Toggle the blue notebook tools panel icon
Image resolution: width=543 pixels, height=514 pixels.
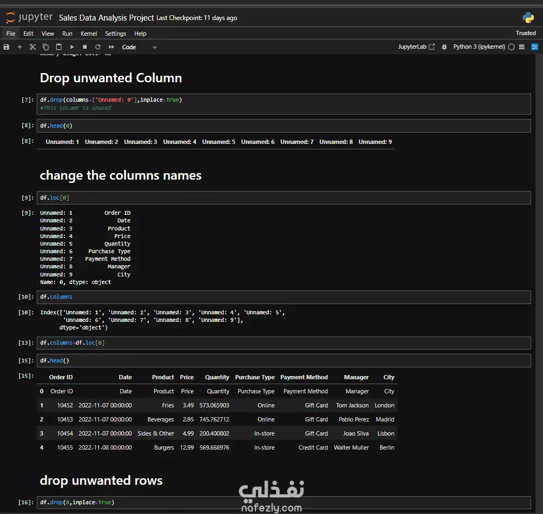coord(535,47)
